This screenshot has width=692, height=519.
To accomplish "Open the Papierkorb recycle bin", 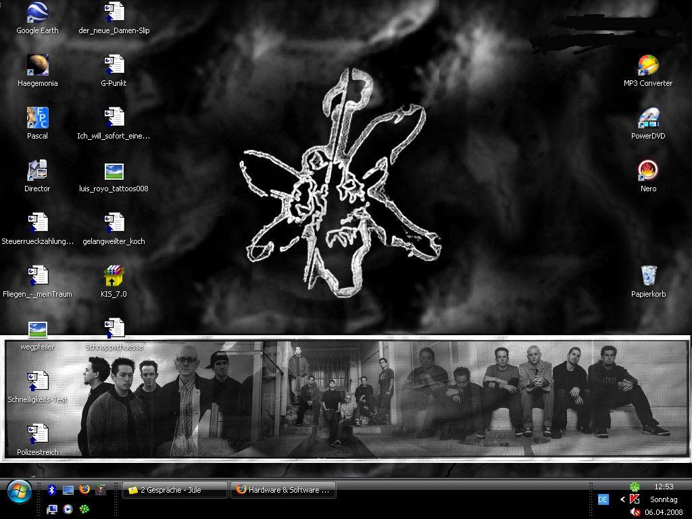I will pyautogui.click(x=648, y=276).
